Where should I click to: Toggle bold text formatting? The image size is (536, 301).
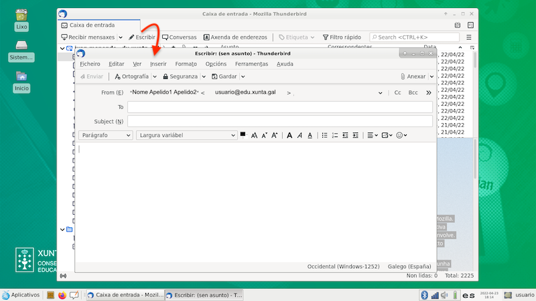point(289,135)
